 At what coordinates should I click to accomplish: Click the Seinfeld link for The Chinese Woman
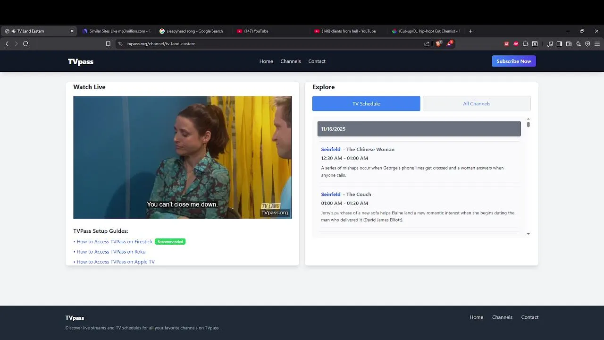point(331,149)
